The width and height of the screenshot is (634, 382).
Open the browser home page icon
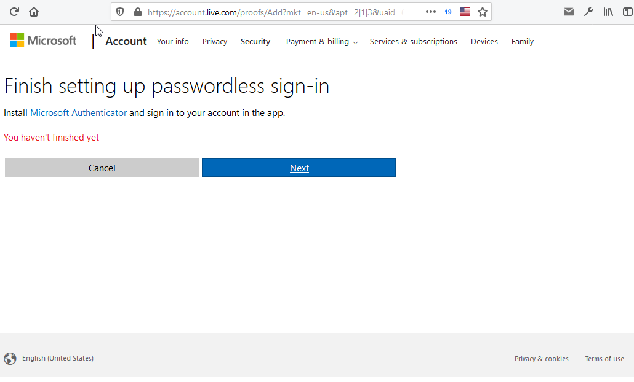point(34,11)
